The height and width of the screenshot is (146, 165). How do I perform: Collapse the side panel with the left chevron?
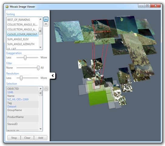coord(53,75)
